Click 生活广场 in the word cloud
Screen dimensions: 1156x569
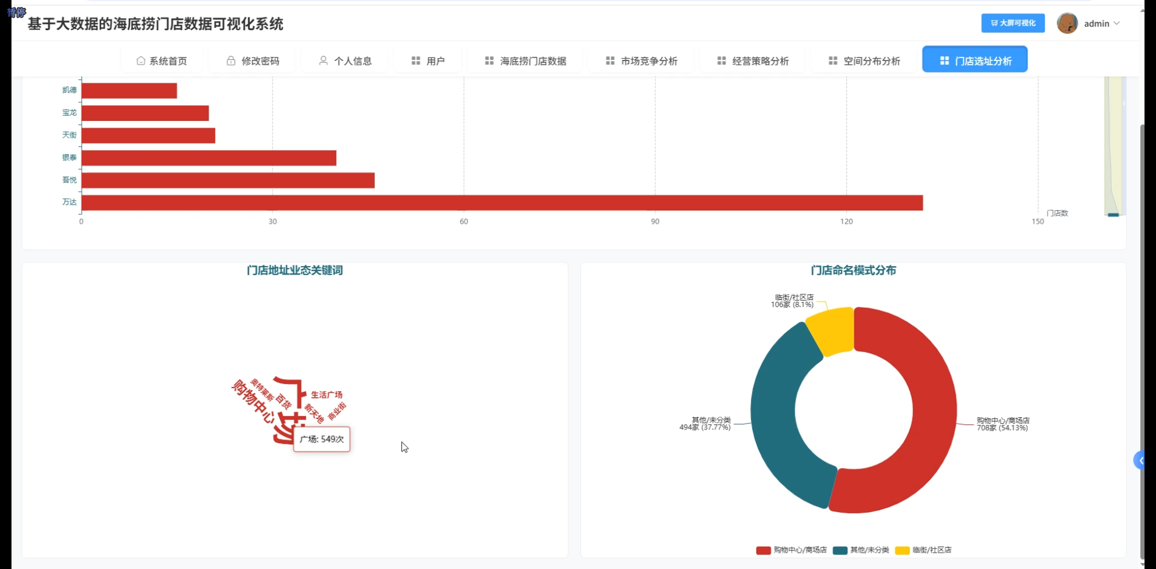[x=326, y=395]
